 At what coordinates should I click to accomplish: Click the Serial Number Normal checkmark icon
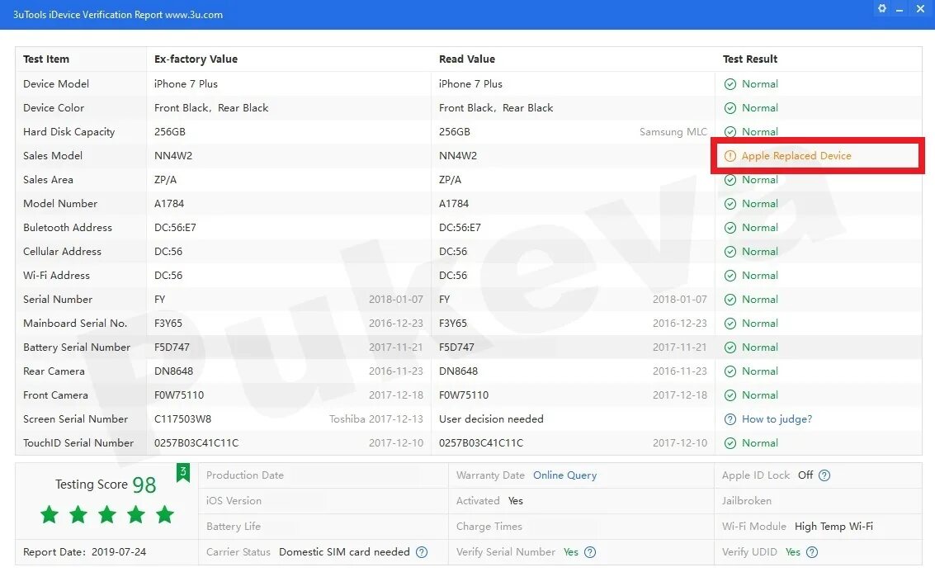click(x=730, y=300)
